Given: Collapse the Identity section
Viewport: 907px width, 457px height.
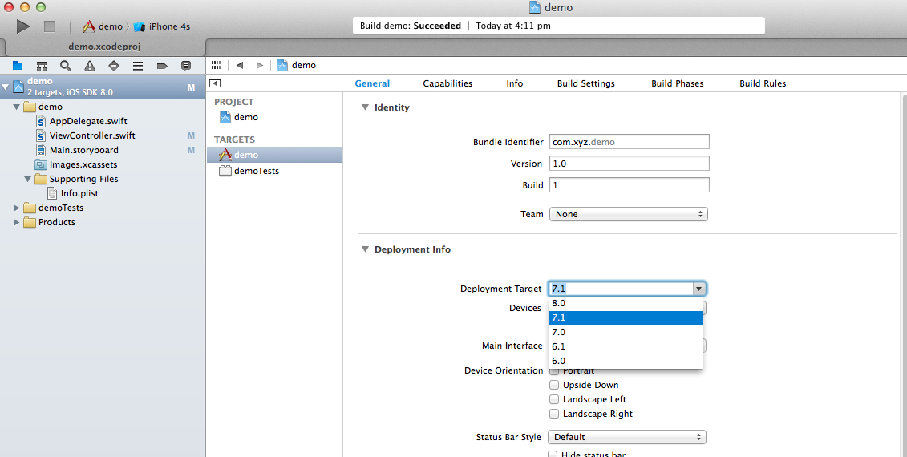Looking at the screenshot, I should pos(365,107).
